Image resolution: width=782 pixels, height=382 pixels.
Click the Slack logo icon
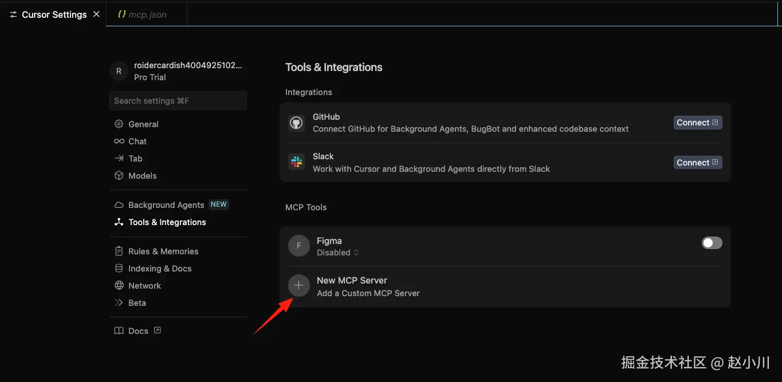click(x=296, y=162)
